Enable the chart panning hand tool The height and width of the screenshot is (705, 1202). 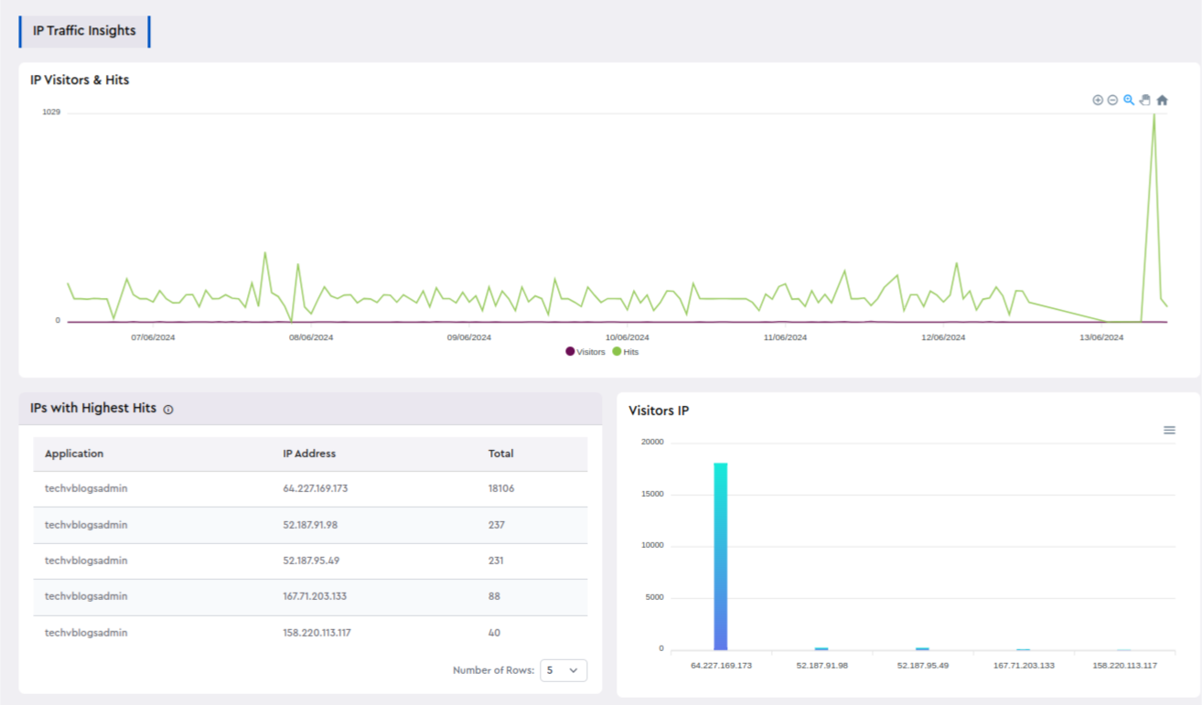pyautogui.click(x=1144, y=100)
